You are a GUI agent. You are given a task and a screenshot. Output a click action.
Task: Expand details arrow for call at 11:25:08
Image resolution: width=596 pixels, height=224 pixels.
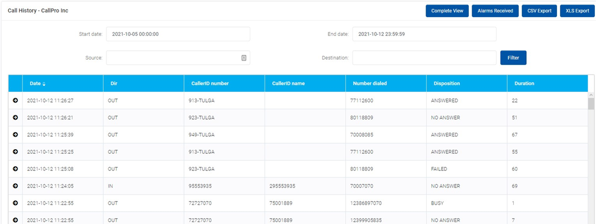[x=15, y=169]
